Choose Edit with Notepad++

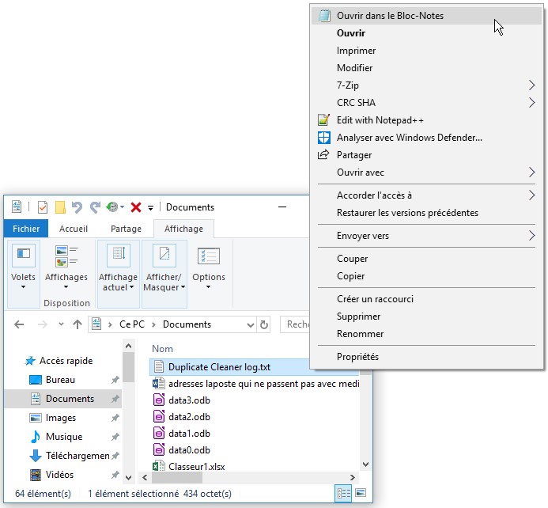click(380, 120)
